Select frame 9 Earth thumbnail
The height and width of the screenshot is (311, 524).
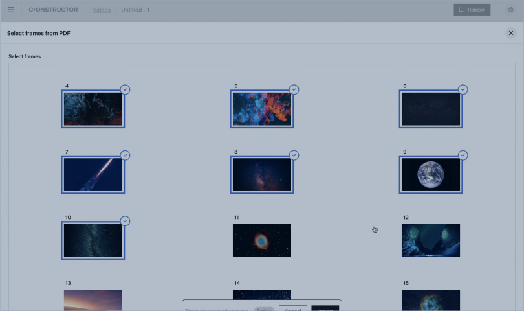pyautogui.click(x=431, y=174)
